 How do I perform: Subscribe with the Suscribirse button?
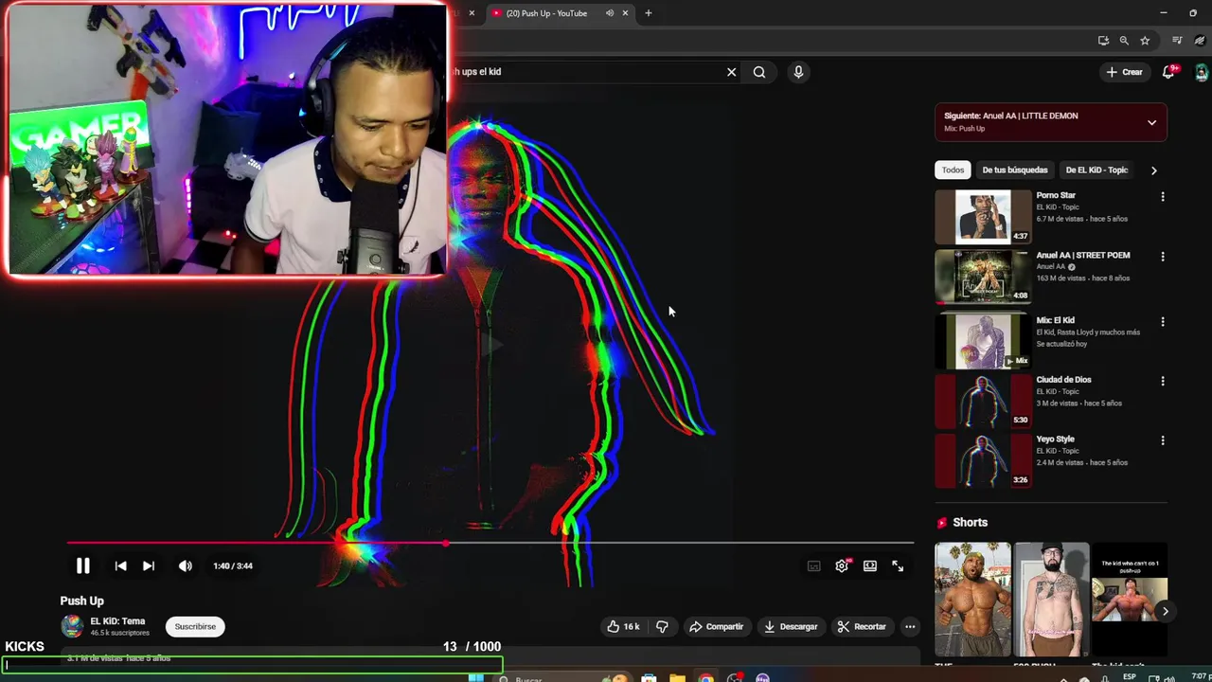tap(195, 626)
